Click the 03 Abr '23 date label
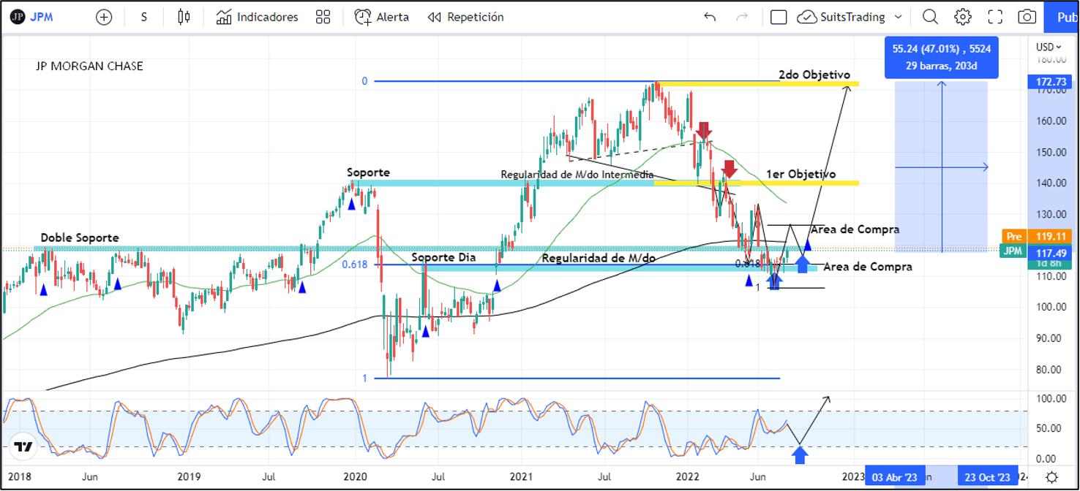 point(895,477)
